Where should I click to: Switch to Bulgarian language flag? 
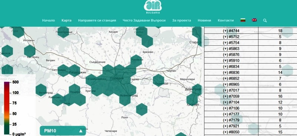243,20
